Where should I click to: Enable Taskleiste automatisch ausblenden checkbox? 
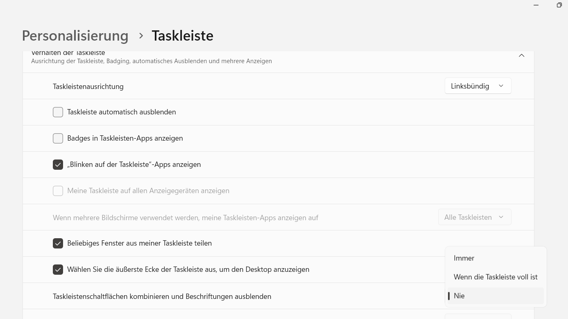point(58,112)
